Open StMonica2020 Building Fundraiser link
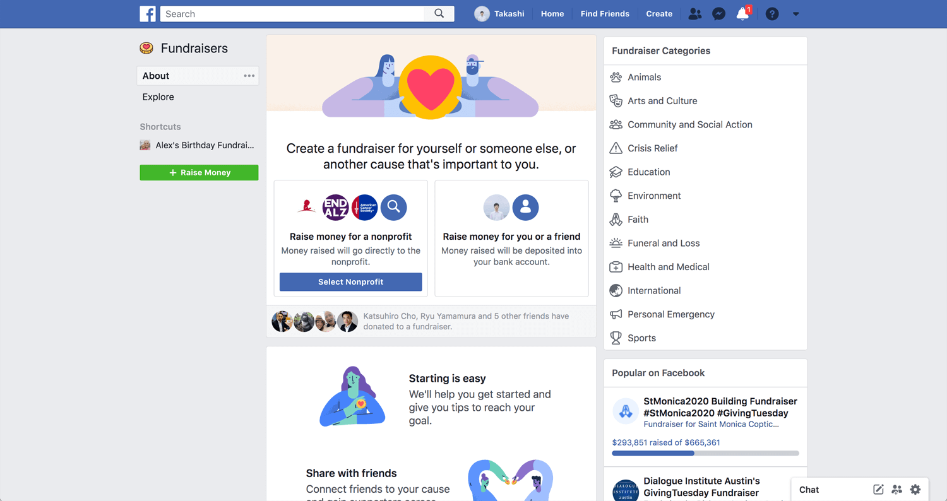This screenshot has height=501, width=947. tap(720, 407)
